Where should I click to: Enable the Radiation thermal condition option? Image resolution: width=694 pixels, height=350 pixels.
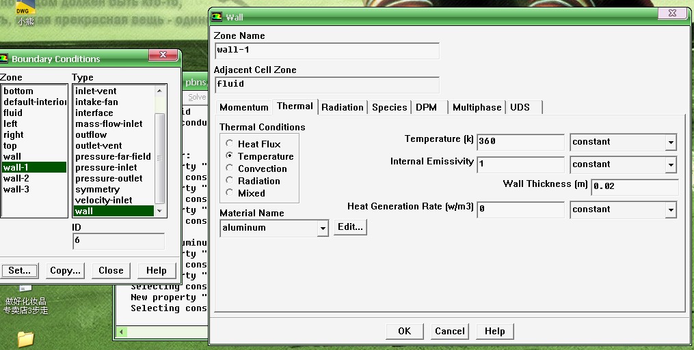pos(230,181)
